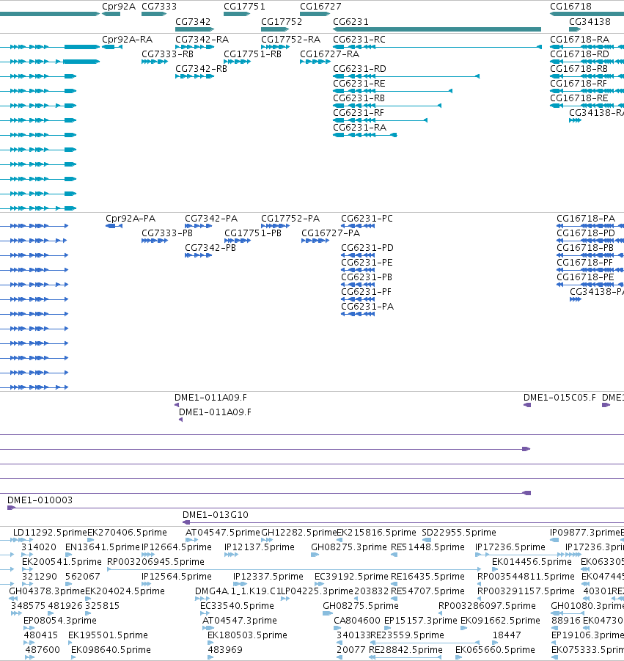Image resolution: width=624 pixels, height=661 pixels.
Task: Click EST EK014456.5prime
Action: coord(532,562)
